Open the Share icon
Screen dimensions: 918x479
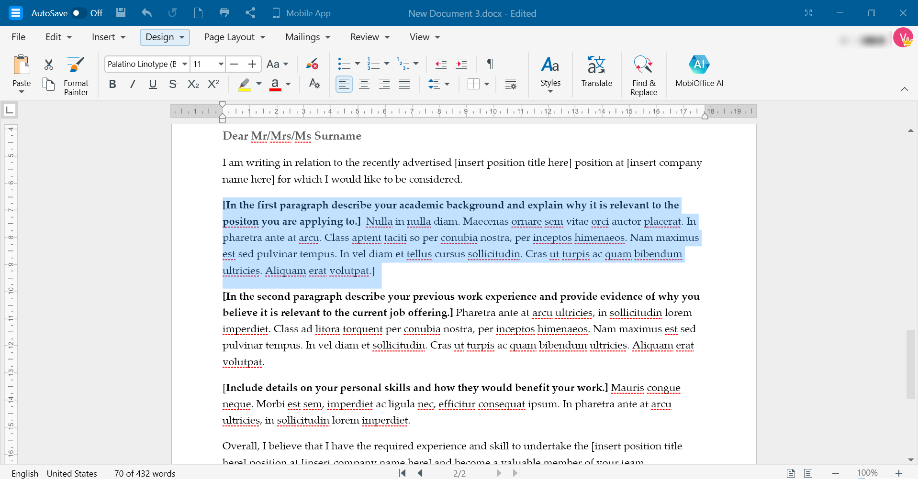pyautogui.click(x=250, y=13)
